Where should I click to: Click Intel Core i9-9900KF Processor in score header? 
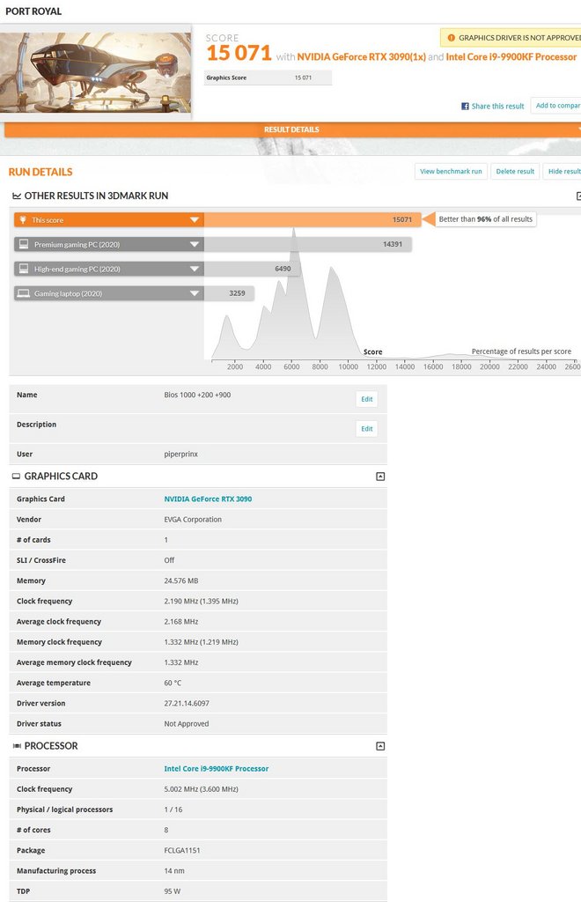511,57
